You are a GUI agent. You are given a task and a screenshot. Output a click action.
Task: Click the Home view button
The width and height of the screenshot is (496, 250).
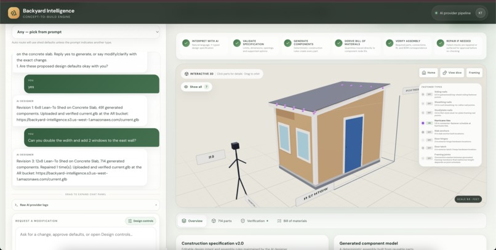click(429, 73)
